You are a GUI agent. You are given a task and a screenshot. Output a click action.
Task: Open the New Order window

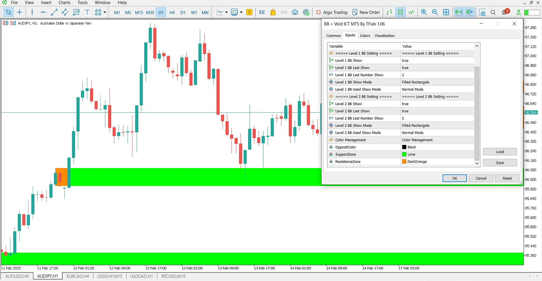coord(366,12)
